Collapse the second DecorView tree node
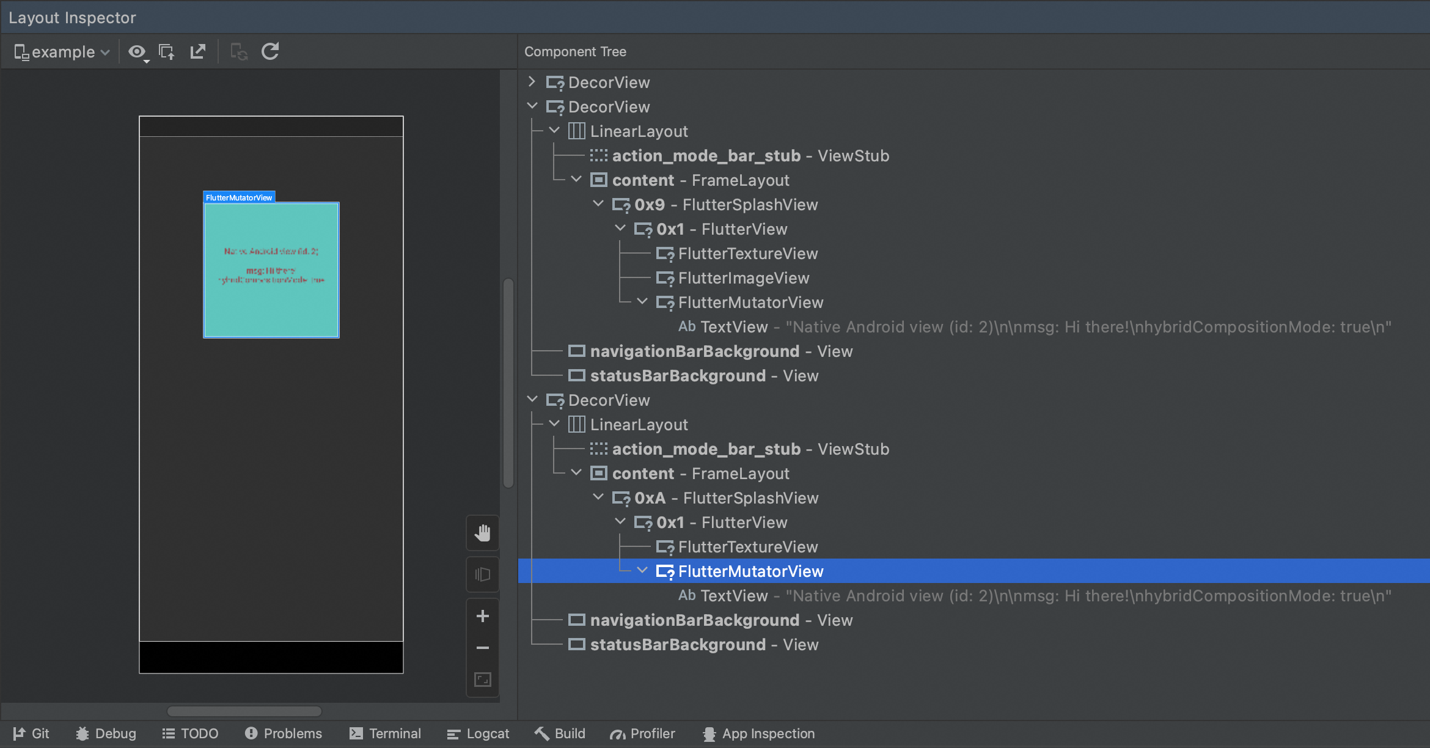This screenshot has height=748, width=1430. point(531,400)
